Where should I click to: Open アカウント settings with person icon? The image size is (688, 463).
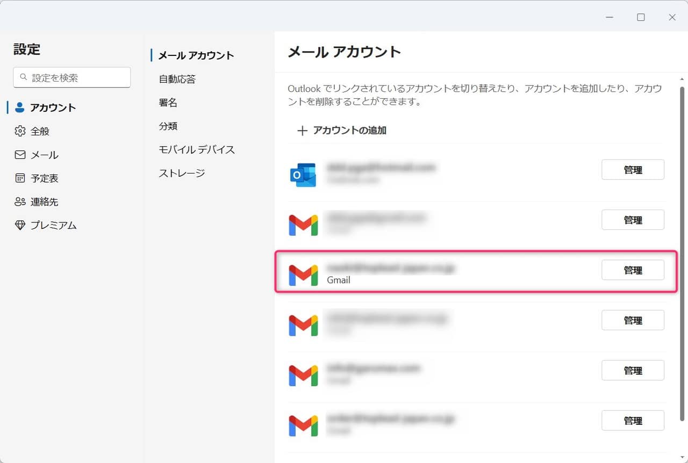point(20,107)
